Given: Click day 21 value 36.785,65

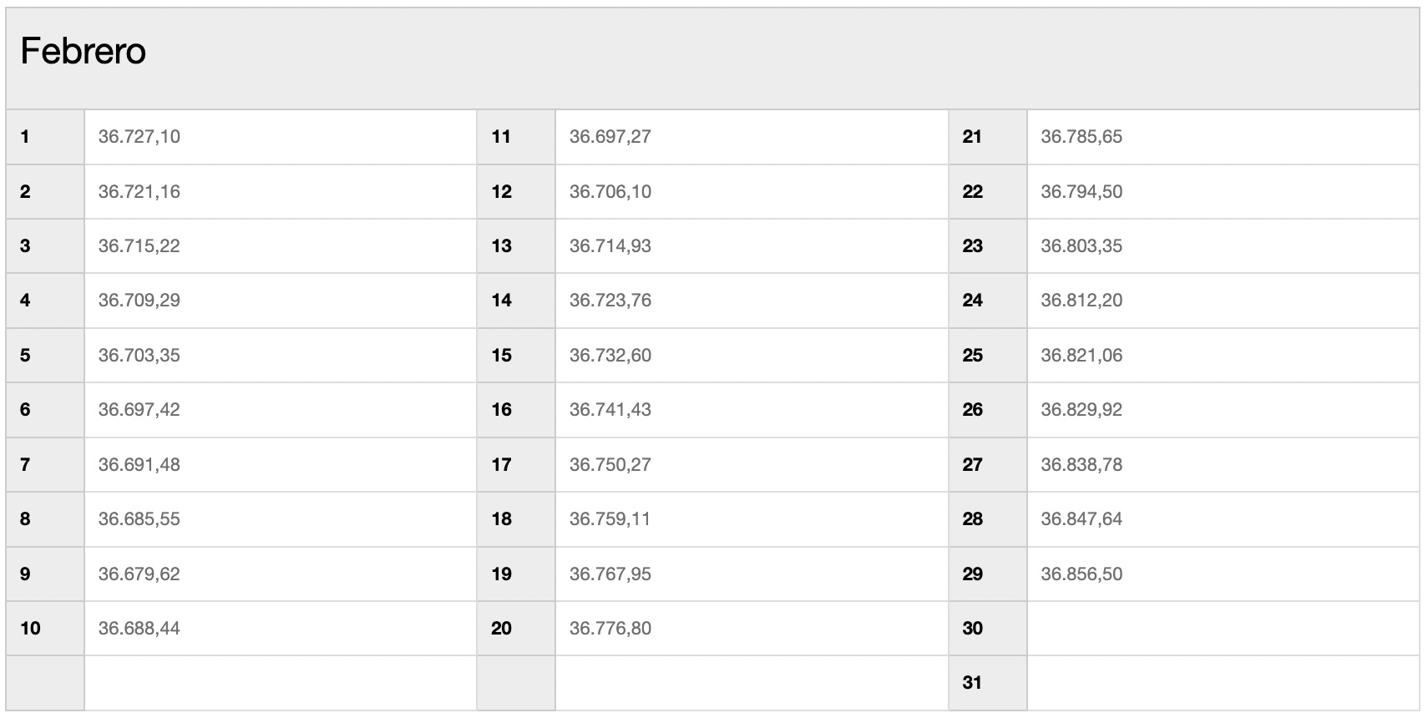Looking at the screenshot, I should 1081,137.
